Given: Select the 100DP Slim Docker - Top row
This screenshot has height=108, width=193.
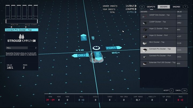Looking at the screenshot, I should click(x=164, y=16).
